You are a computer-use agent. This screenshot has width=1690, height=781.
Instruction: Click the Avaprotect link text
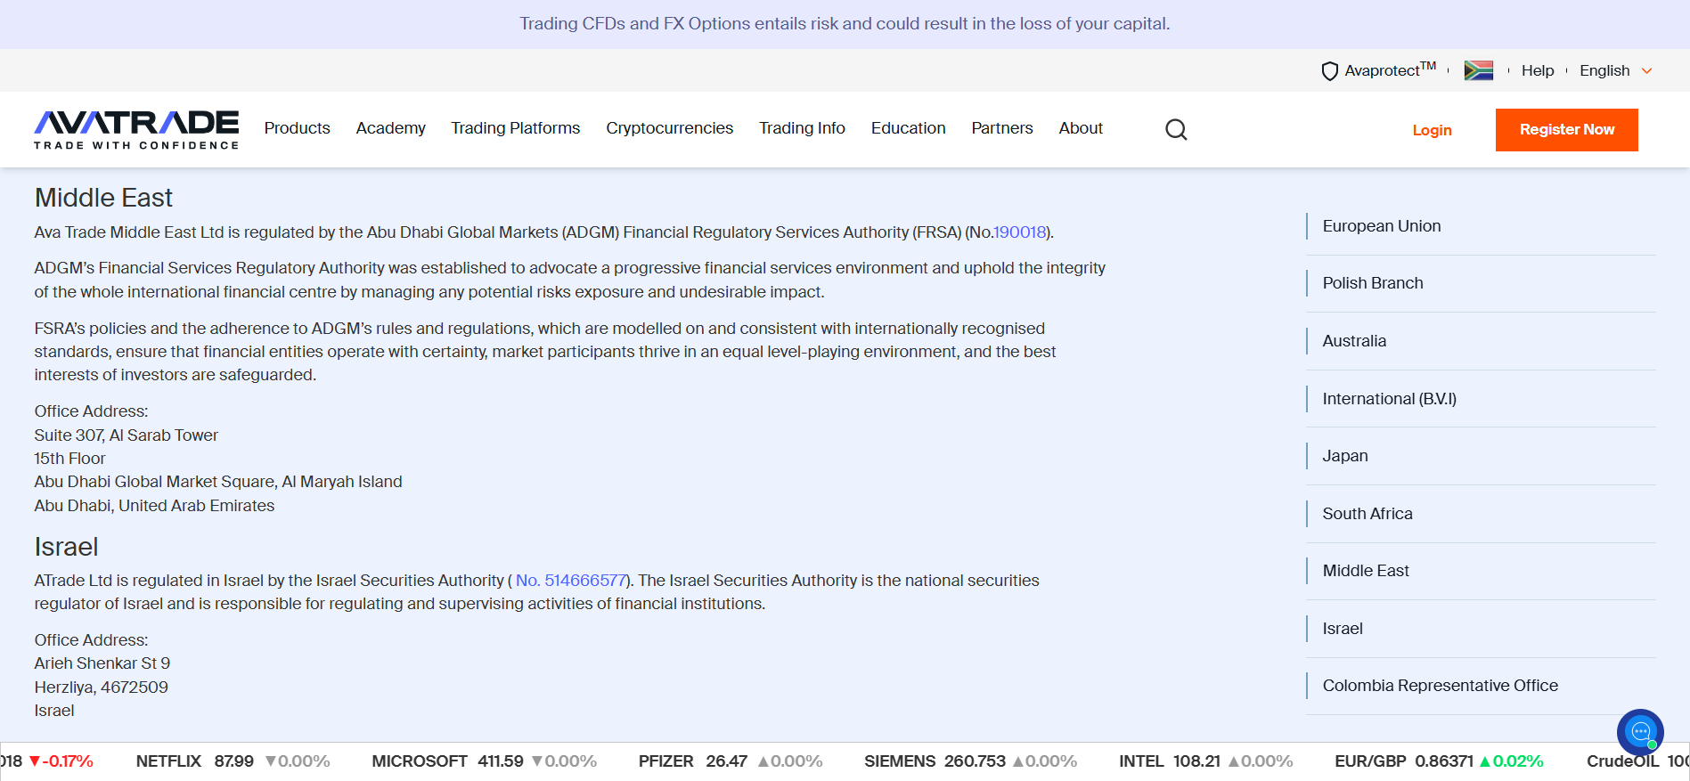click(1391, 69)
